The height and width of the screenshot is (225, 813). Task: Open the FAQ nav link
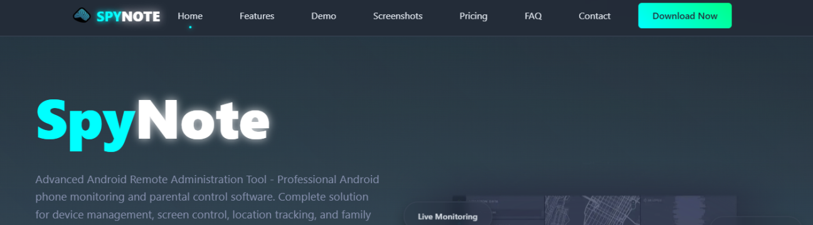tap(533, 16)
